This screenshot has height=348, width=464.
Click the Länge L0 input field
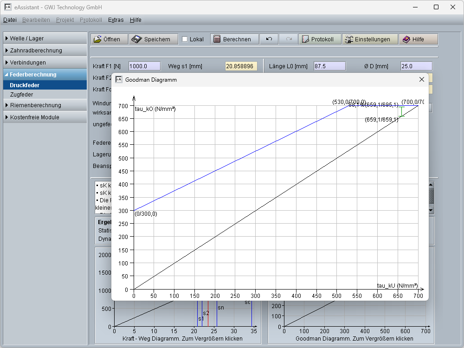(x=329, y=66)
